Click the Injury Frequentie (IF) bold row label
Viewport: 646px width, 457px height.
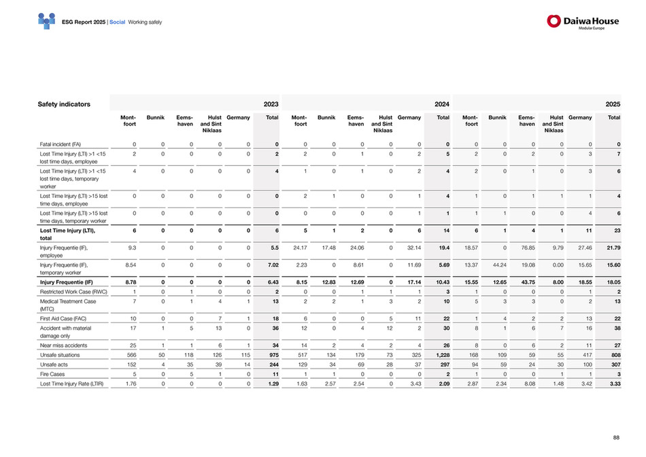point(67,282)
